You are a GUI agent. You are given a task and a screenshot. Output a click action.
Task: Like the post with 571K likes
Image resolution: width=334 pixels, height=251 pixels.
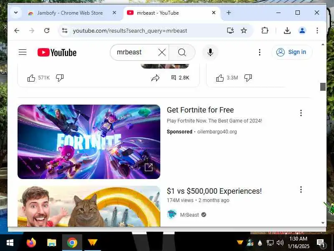tap(31, 78)
